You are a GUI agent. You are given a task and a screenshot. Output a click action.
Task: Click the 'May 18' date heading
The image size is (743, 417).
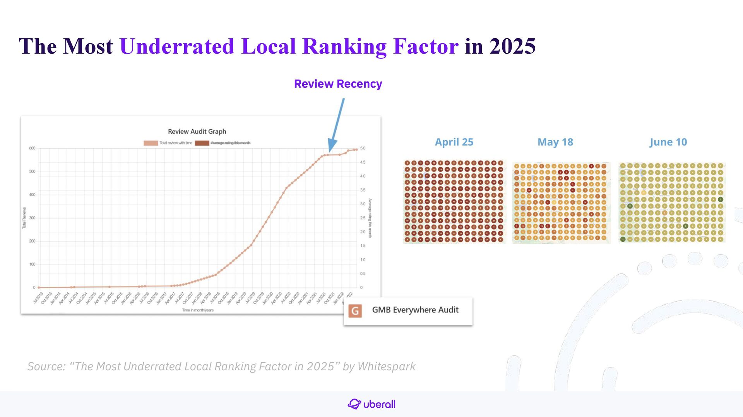(x=555, y=142)
